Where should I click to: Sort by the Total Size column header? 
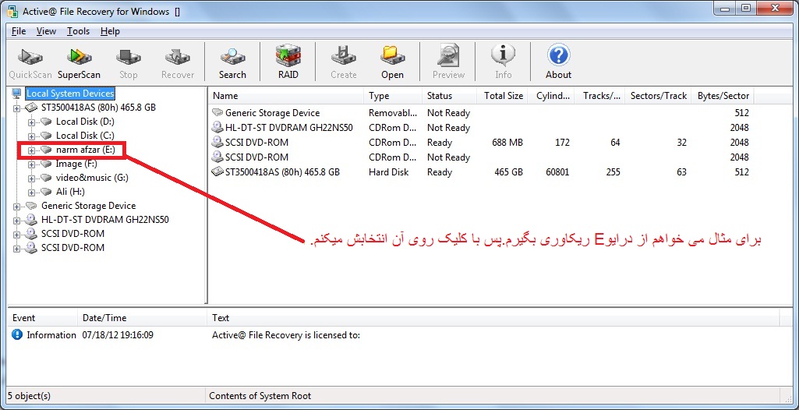tap(504, 96)
